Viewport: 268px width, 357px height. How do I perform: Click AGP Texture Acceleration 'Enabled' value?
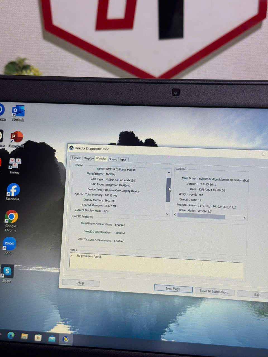[119, 241]
